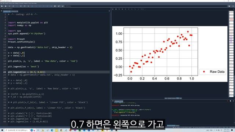Show previous plot arrow icon
This screenshot has width=235, height=132.
[x=129, y=9]
